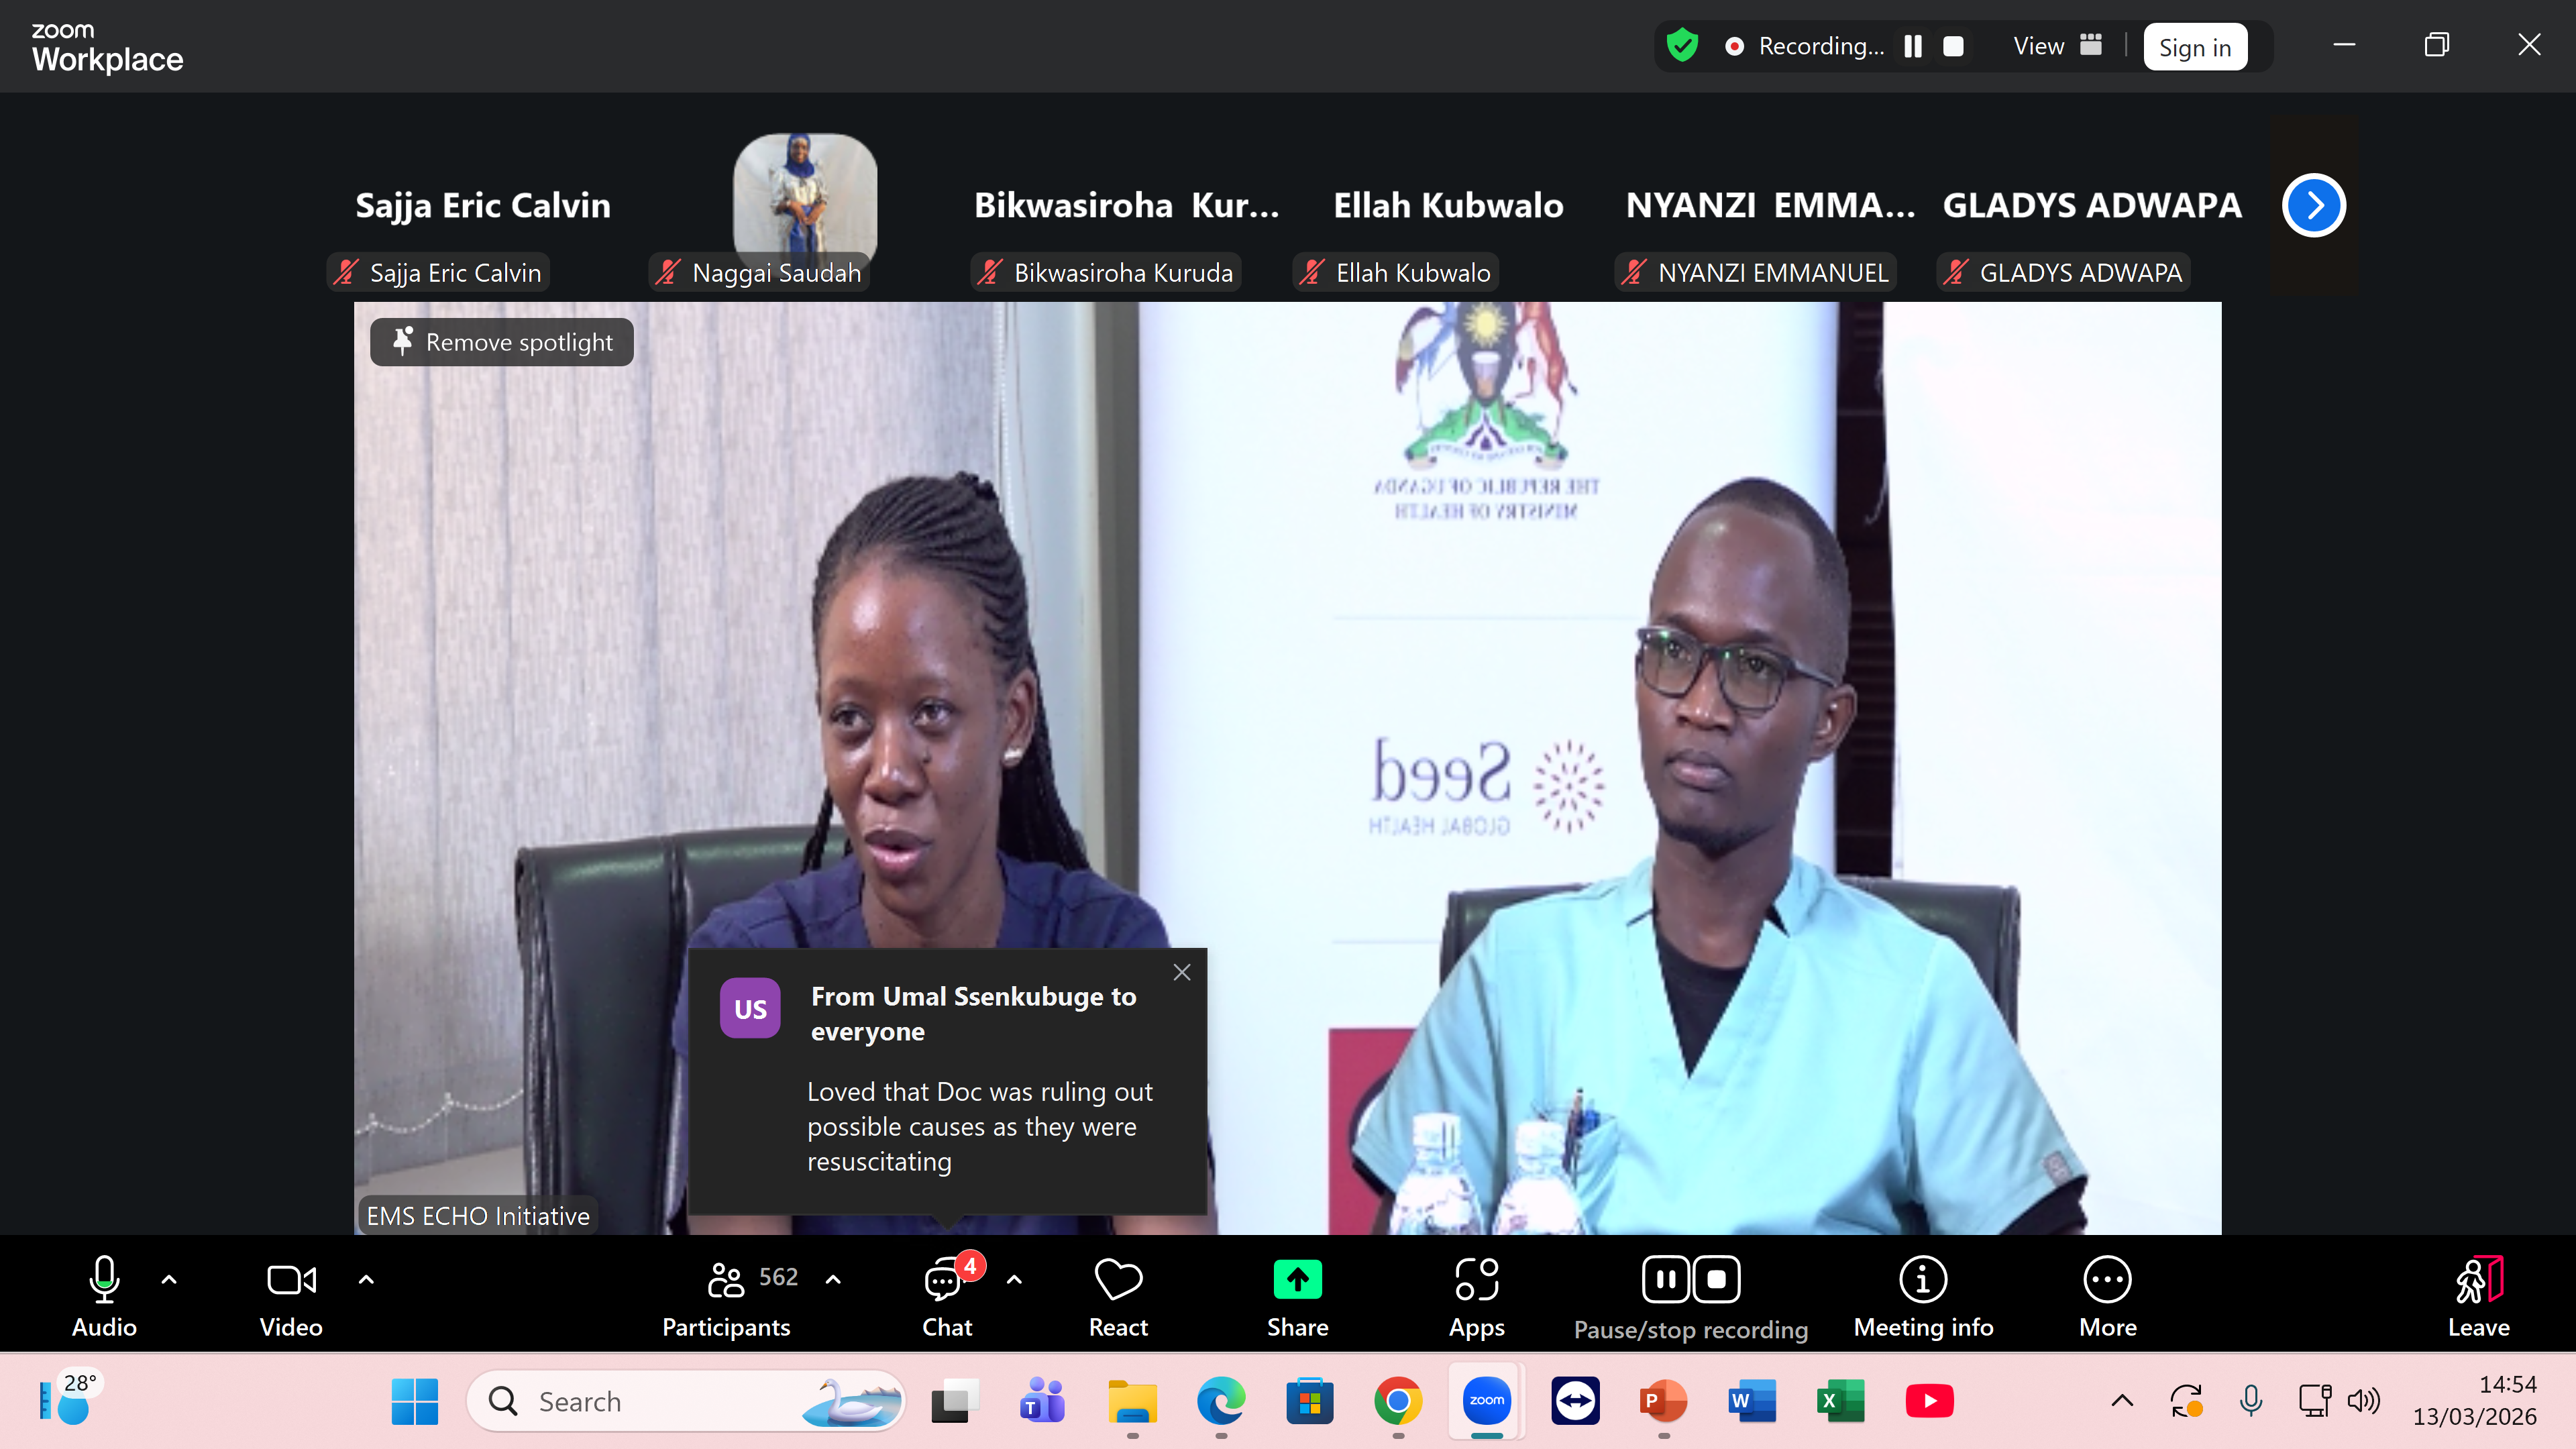
Task: Open the React heart icon
Action: pos(1118,1280)
